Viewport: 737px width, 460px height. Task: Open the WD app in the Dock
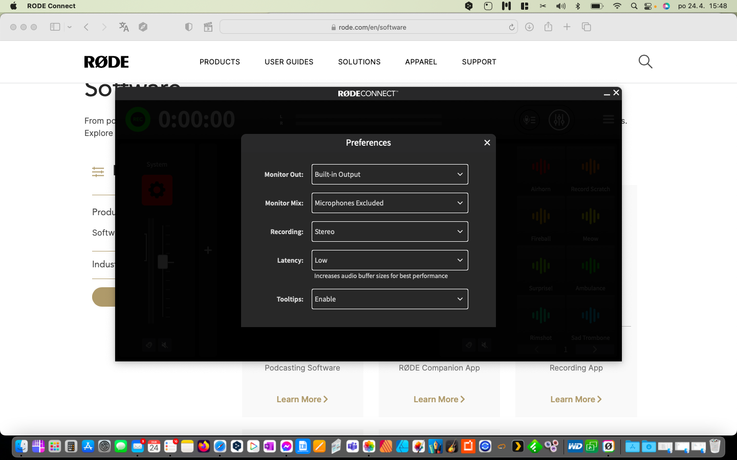pos(575,446)
